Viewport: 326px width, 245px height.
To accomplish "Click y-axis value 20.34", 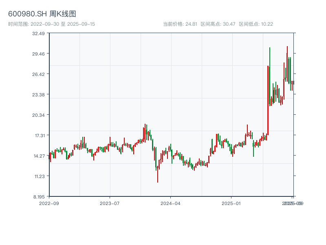I will (x=38, y=115).
